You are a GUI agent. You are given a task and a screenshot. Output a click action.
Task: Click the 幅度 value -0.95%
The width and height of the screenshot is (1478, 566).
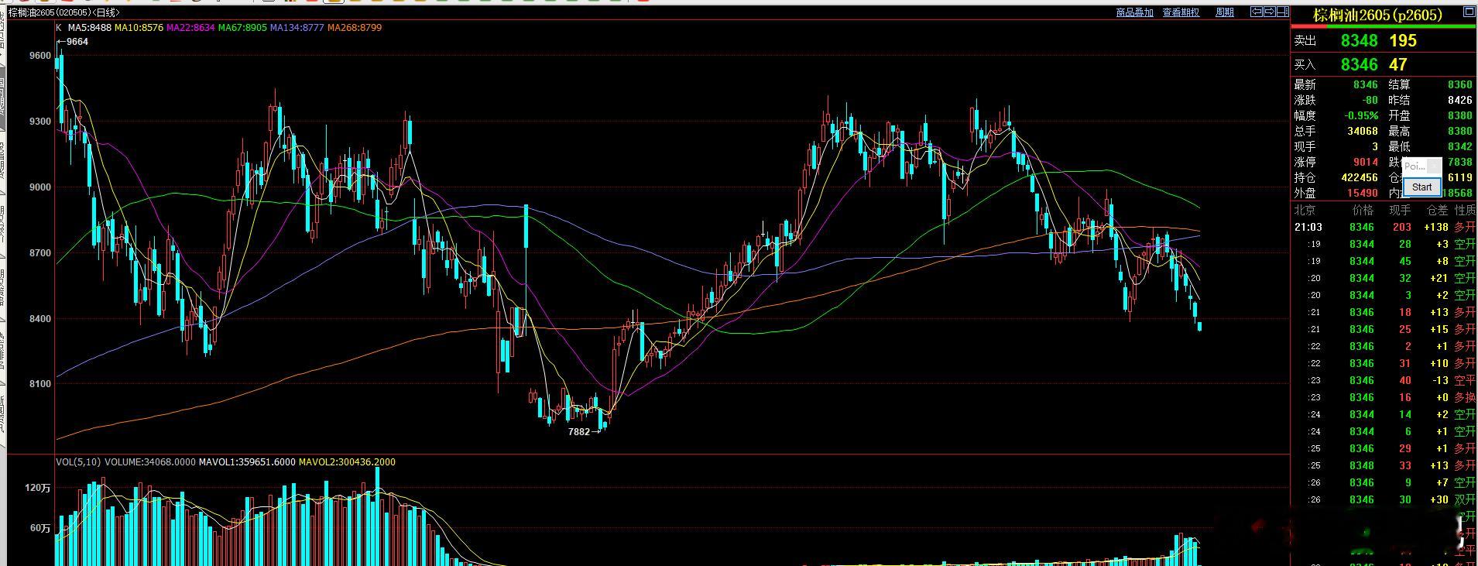click(1361, 115)
